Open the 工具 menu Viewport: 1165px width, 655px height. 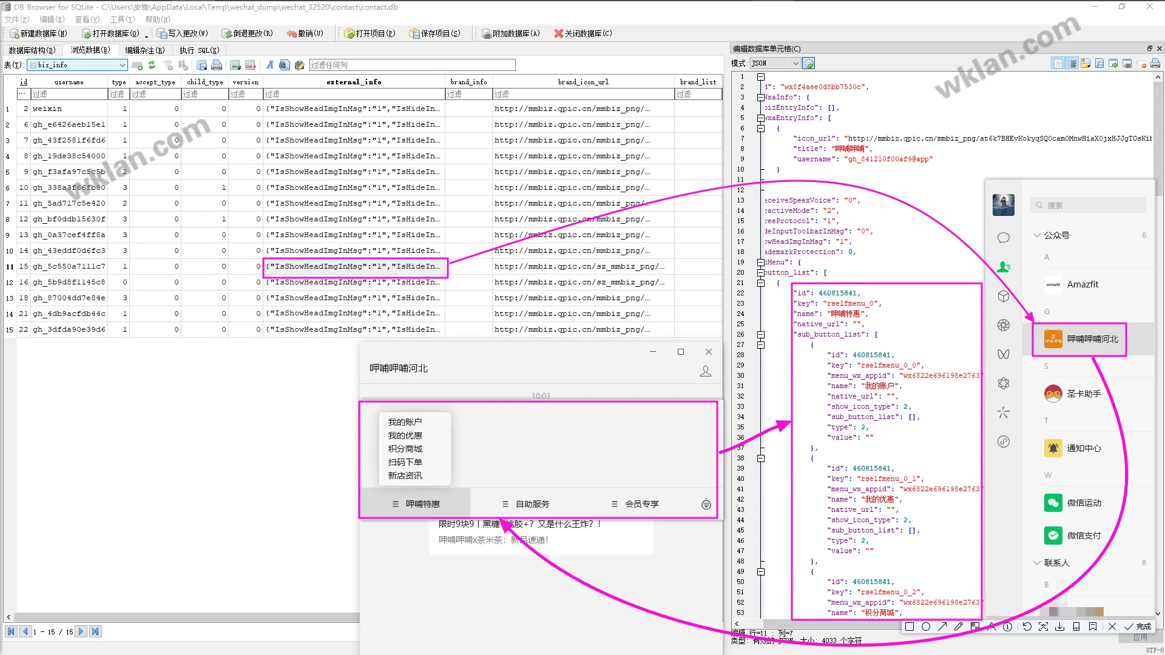click(122, 19)
